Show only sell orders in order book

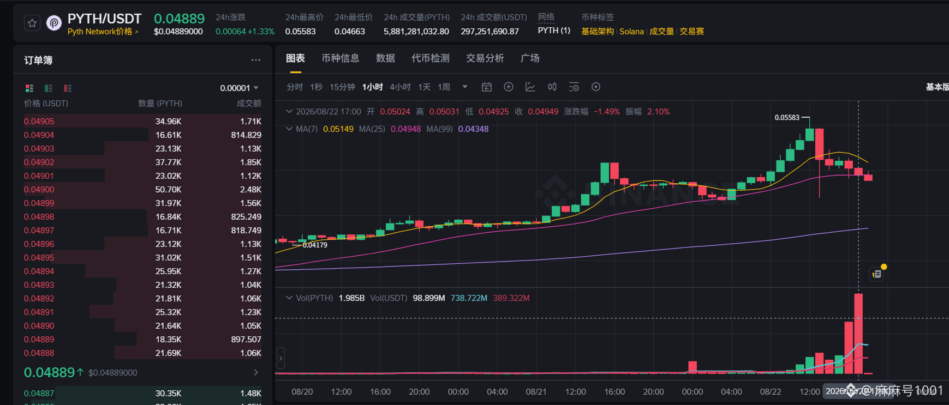(68, 88)
